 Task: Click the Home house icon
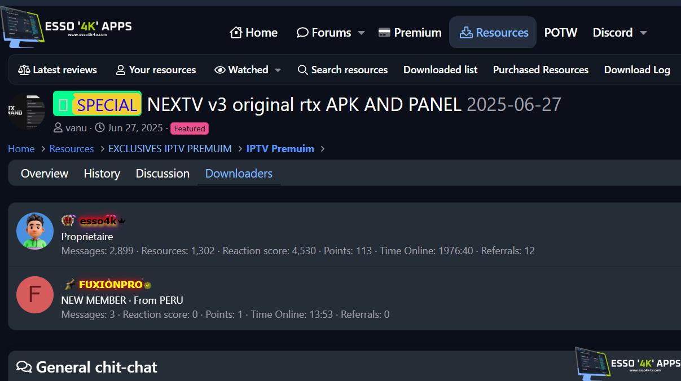pyautogui.click(x=236, y=33)
